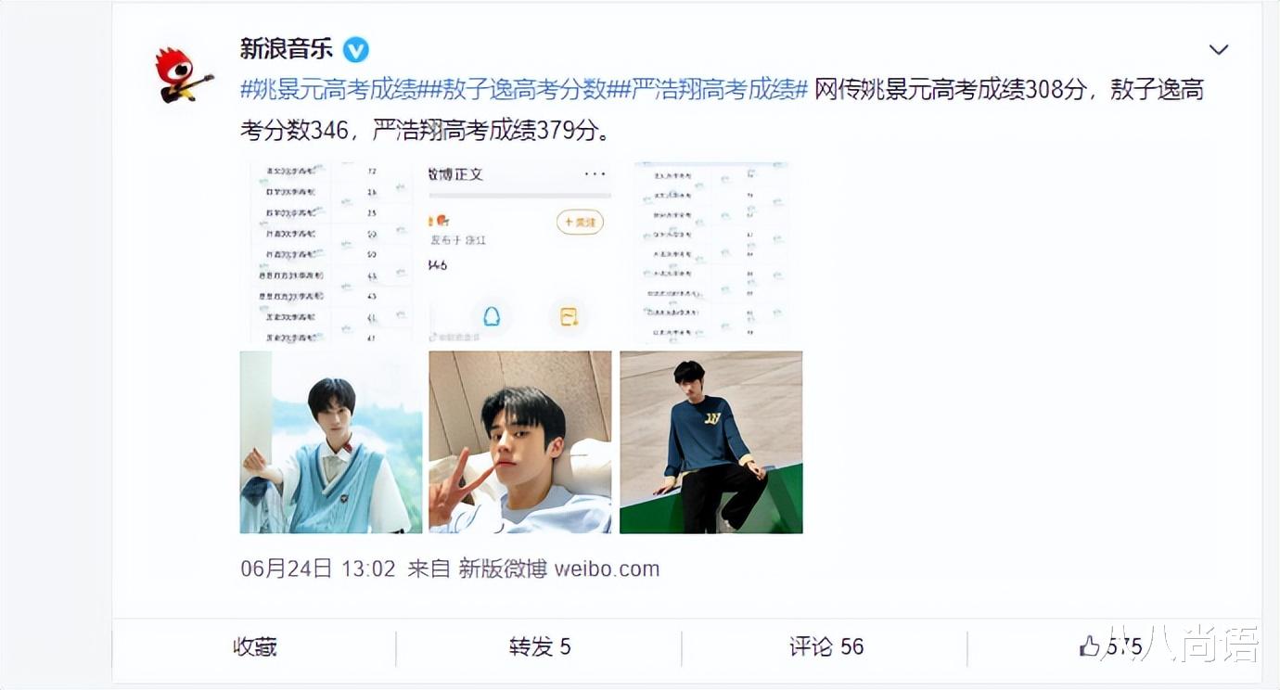This screenshot has height=690, width=1280.
Task: Open 新版微博 weibo.com source link
Action: pyautogui.click(x=559, y=569)
